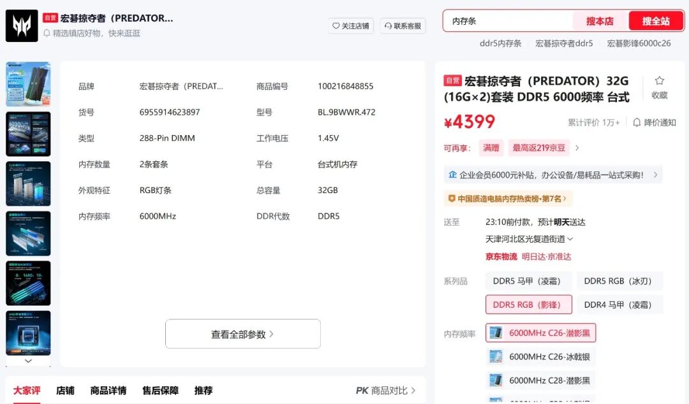689x404 pixels.
Task: Switch to the 店铺 tab
Action: (x=66, y=391)
